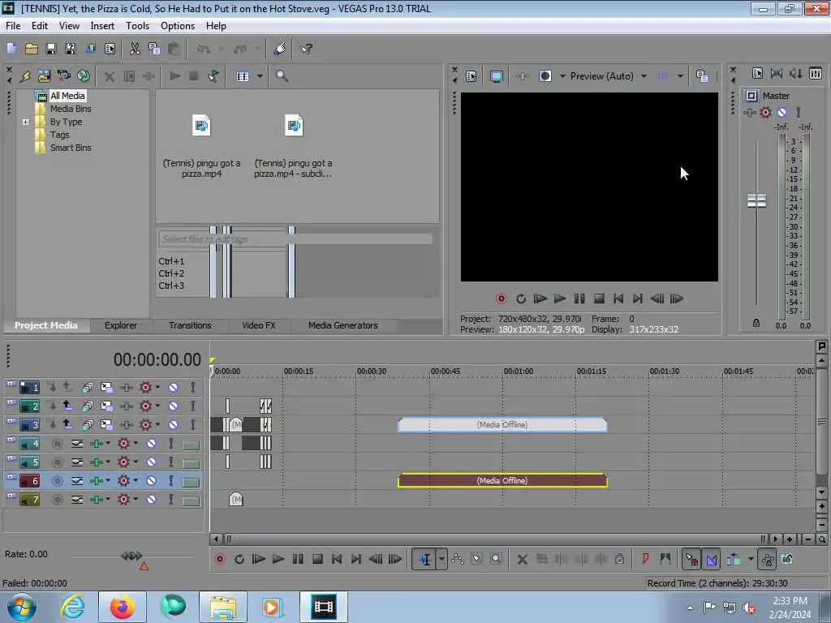The height and width of the screenshot is (623, 831).
Task: Click the Import Media lightning icon
Action: (25, 76)
